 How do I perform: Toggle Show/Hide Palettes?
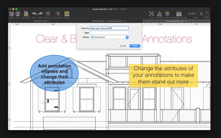point(179,14)
